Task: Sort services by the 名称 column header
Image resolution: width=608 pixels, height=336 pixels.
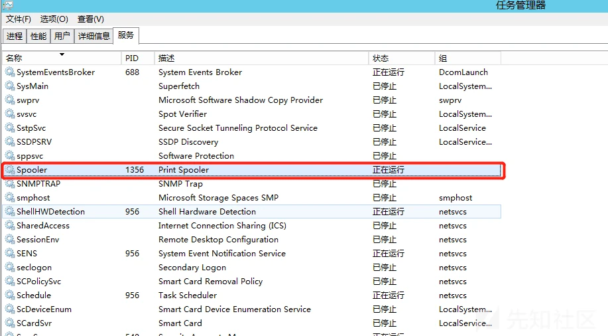Action: click(x=62, y=58)
